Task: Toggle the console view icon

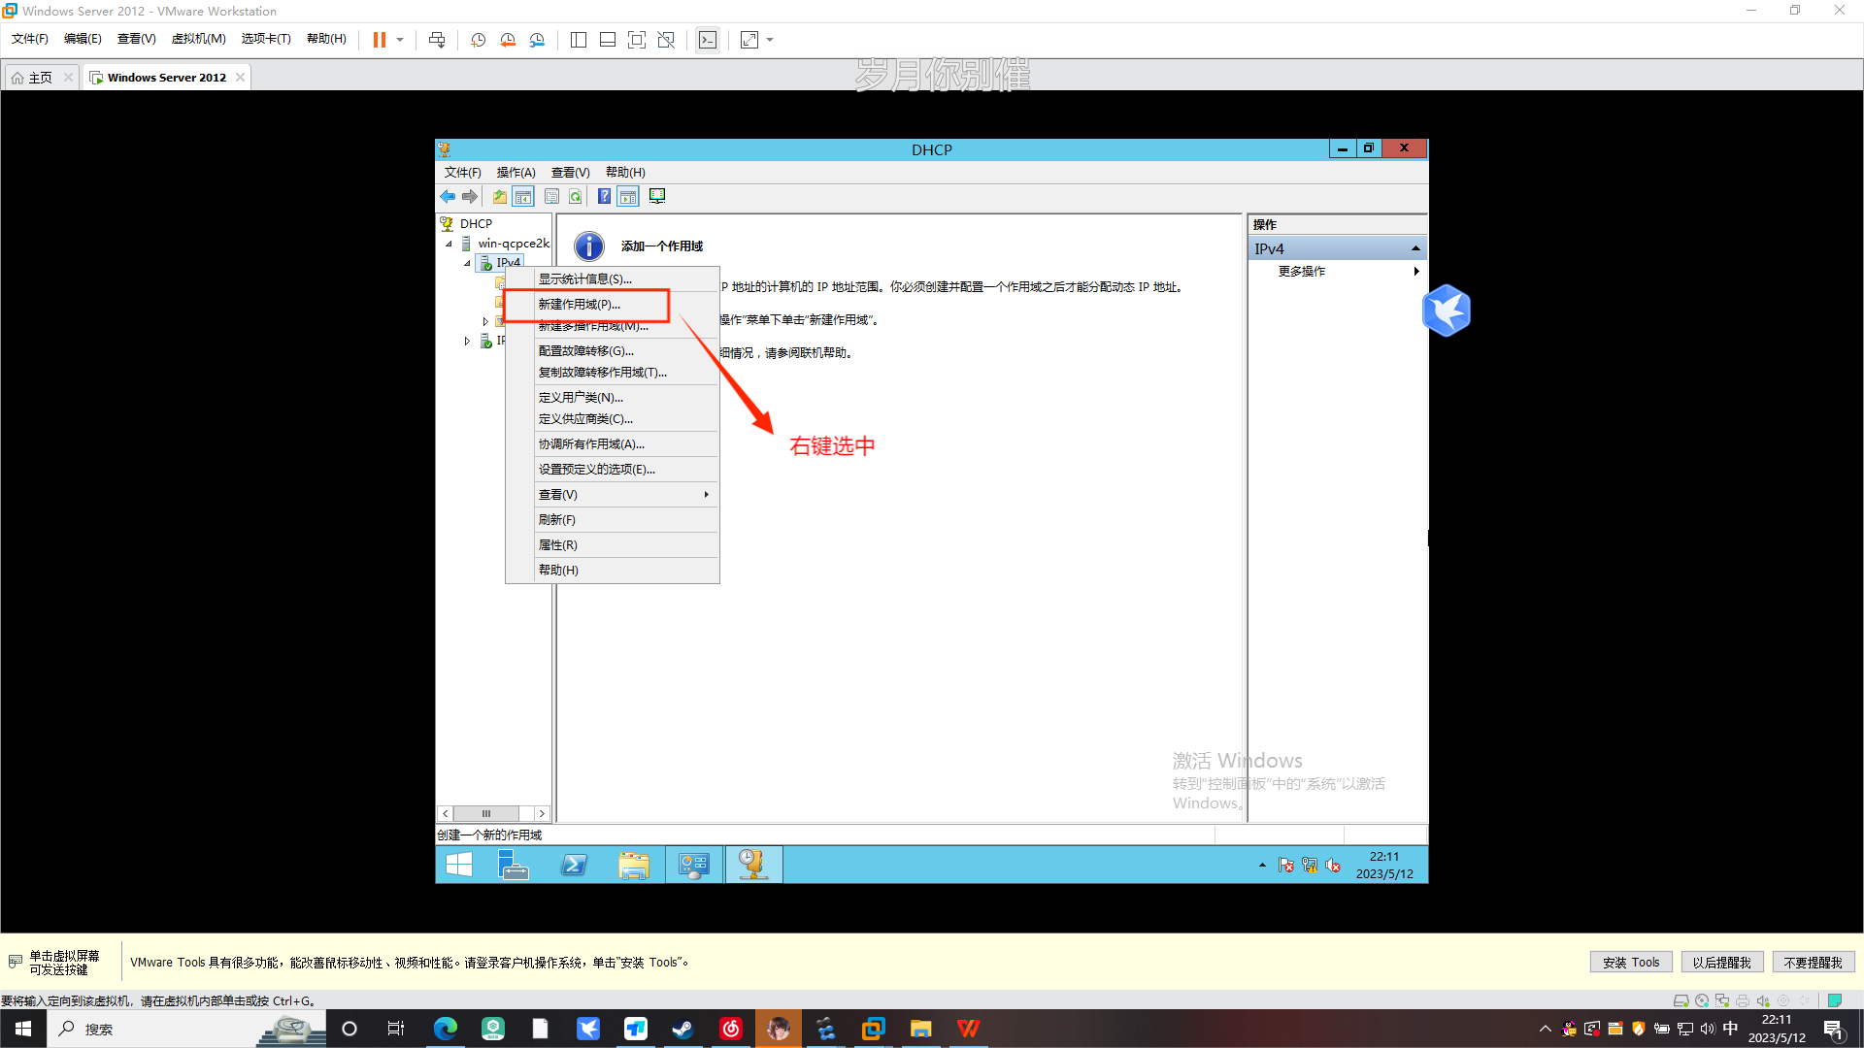Action: click(708, 40)
